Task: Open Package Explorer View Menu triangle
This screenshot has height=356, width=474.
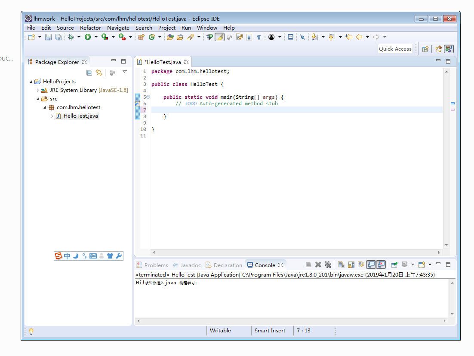Action: click(125, 72)
